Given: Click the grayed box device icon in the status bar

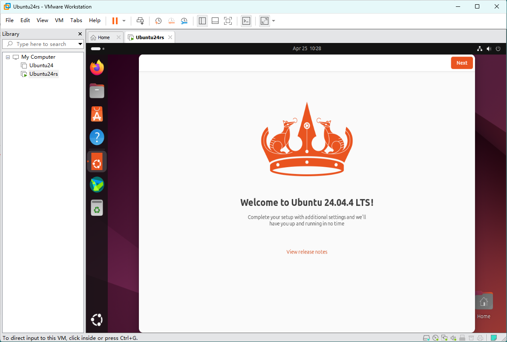Looking at the screenshot, I should (471, 338).
